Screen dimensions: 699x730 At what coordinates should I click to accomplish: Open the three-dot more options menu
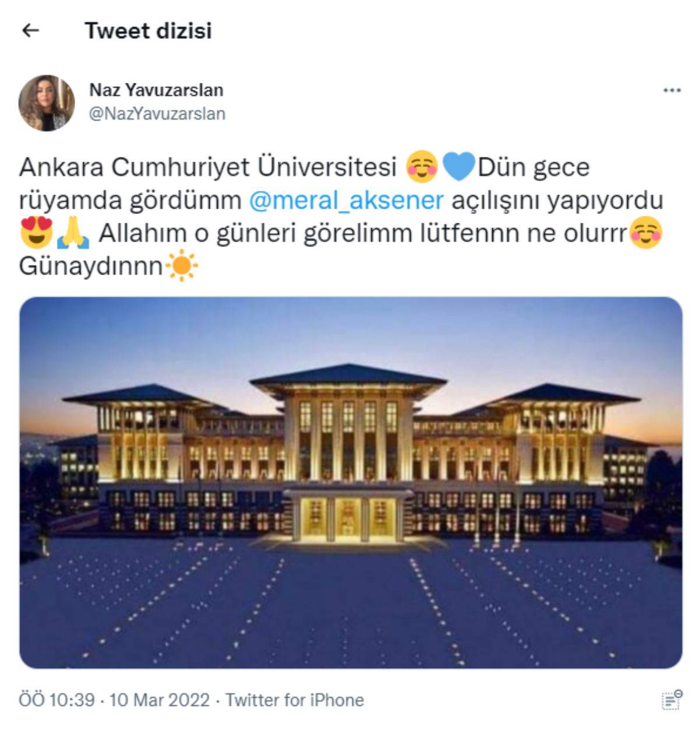672,90
